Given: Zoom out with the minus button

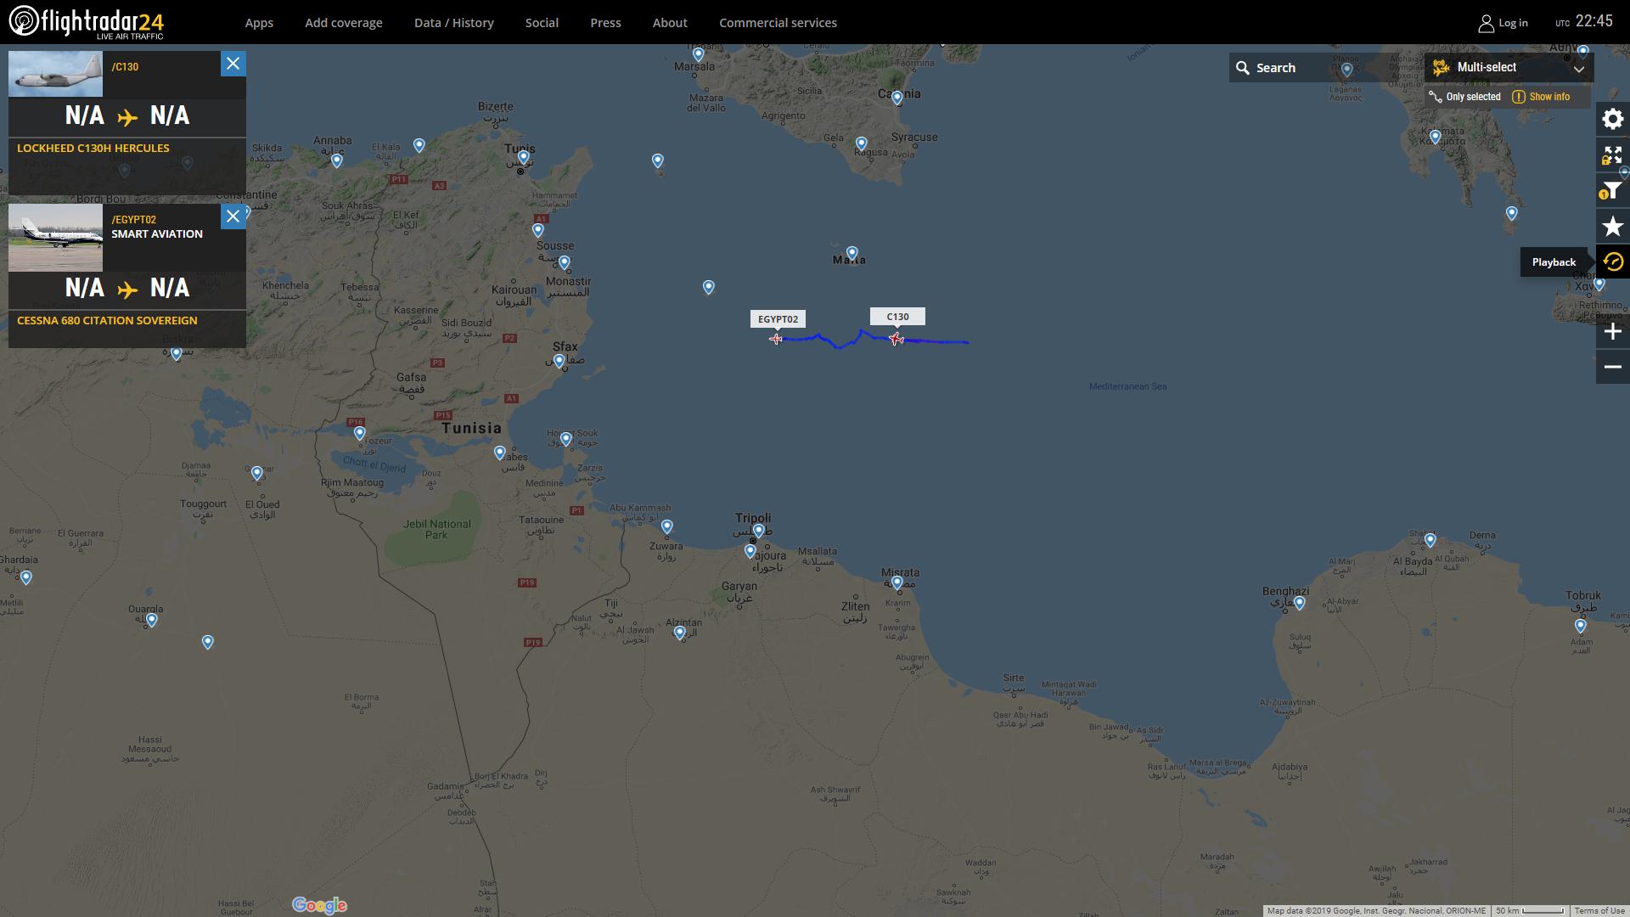Looking at the screenshot, I should pos(1612,367).
